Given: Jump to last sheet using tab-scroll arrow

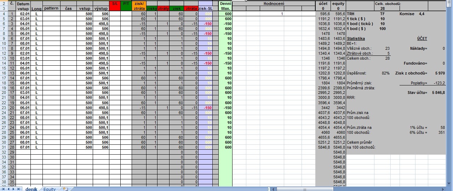Looking at the screenshot, I should pyautogui.click(x=18, y=189).
